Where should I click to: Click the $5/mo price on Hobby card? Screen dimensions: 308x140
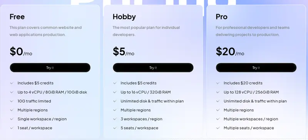point(123,52)
